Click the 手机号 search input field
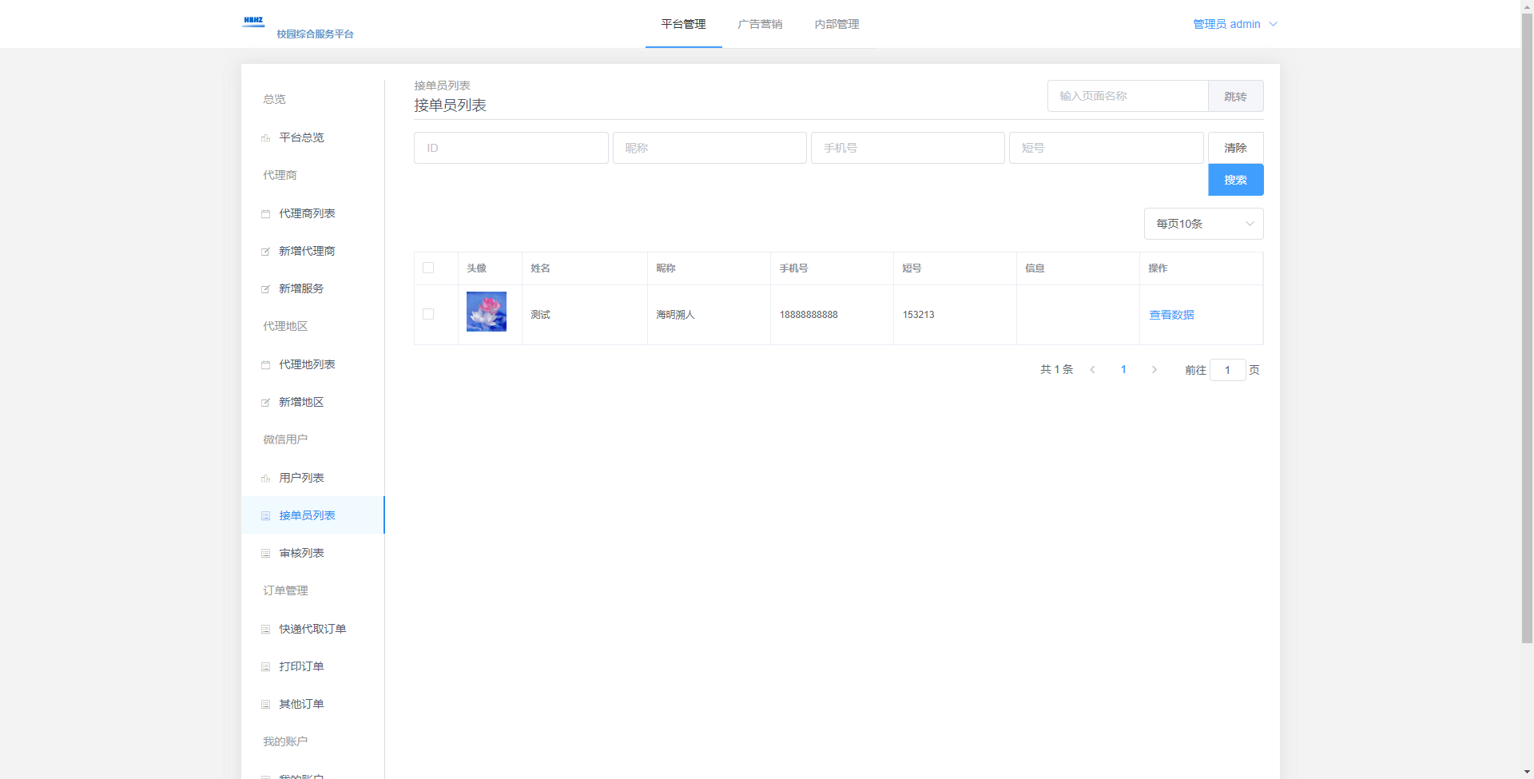Screen dimensions: 1534x779 pos(907,148)
